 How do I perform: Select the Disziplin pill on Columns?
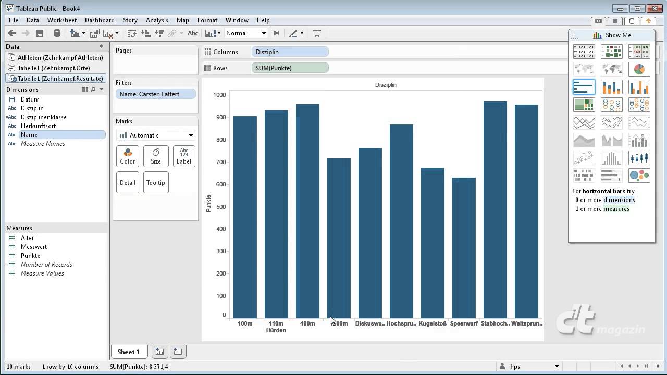coord(290,52)
